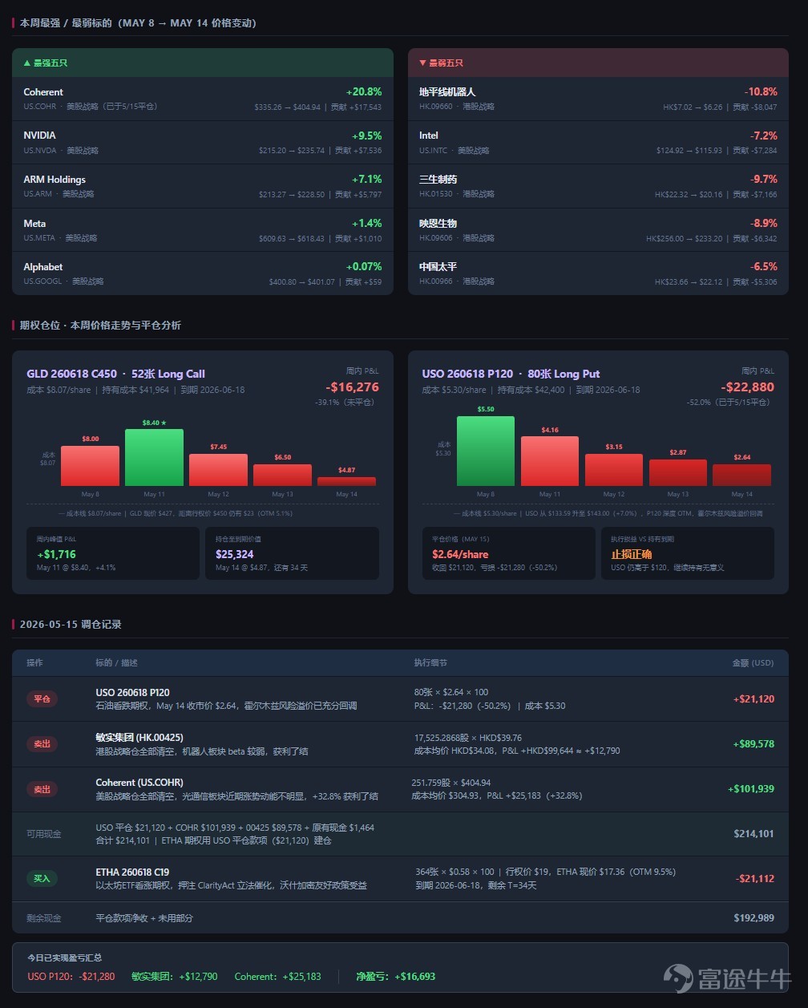The height and width of the screenshot is (1008, 808).
Task: Click the 2026-05-15 调仓记录 section heading
Action: click(x=71, y=624)
